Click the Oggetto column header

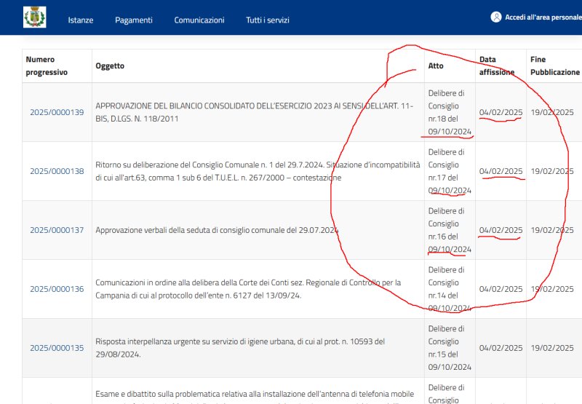110,66
